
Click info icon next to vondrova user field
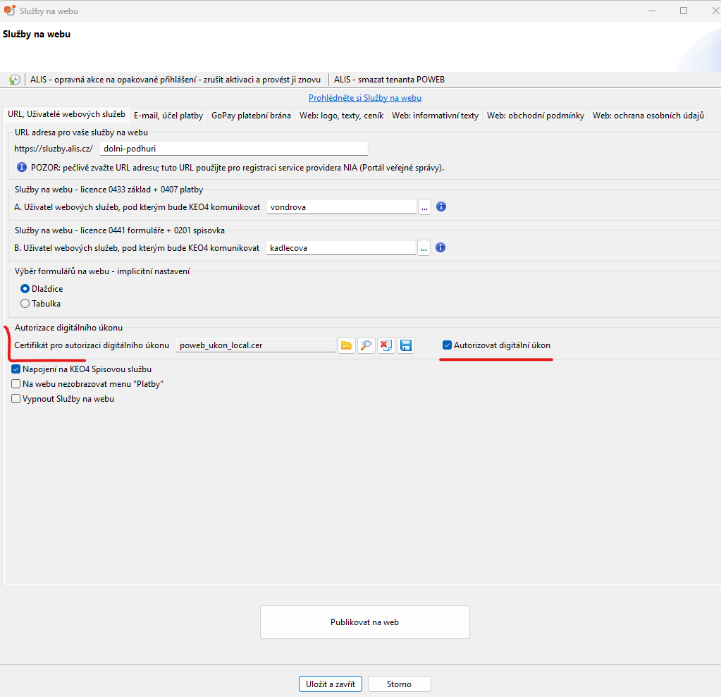click(442, 207)
